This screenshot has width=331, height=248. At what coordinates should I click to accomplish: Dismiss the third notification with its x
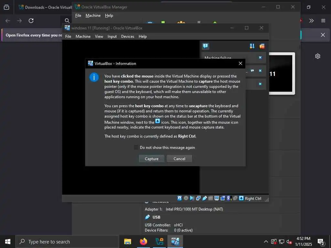pyautogui.click(x=260, y=84)
